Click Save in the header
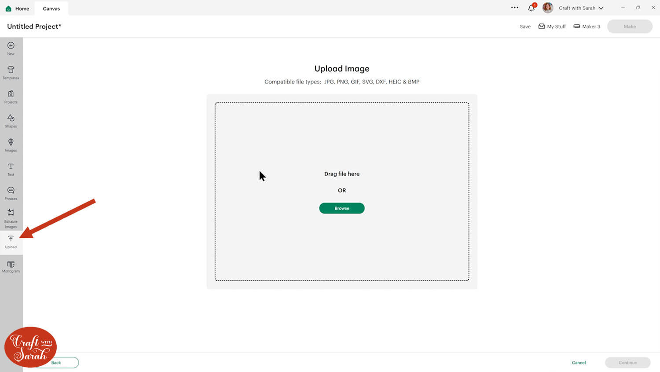The image size is (660, 372). tap(525, 26)
